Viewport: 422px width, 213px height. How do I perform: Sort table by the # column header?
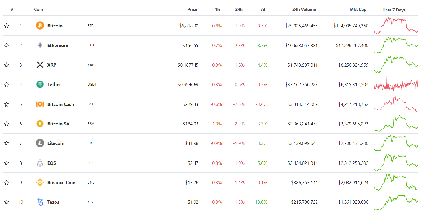pyautogui.click(x=12, y=9)
